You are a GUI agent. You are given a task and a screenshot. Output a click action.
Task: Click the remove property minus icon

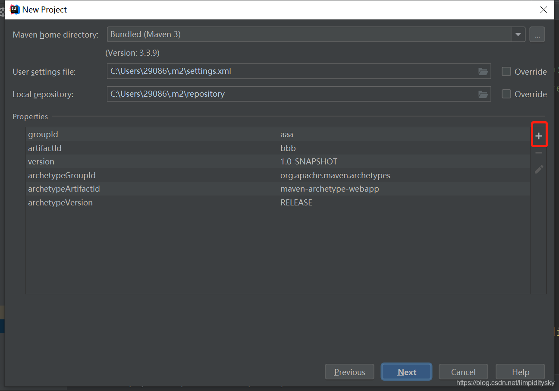[539, 153]
